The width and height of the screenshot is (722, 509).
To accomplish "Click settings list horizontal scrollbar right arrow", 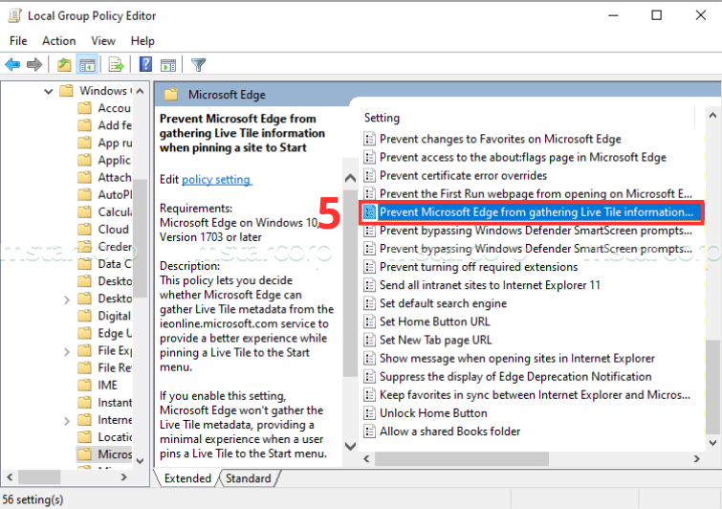I will (x=697, y=459).
